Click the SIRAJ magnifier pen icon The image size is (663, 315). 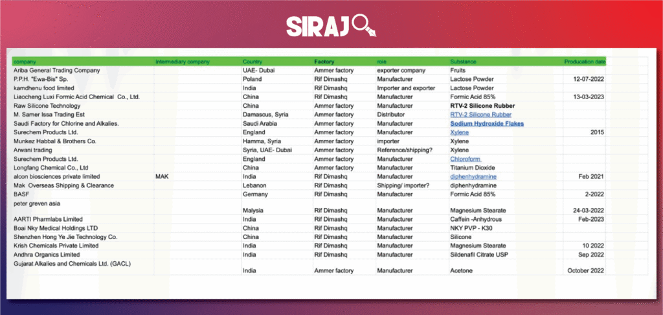point(364,26)
